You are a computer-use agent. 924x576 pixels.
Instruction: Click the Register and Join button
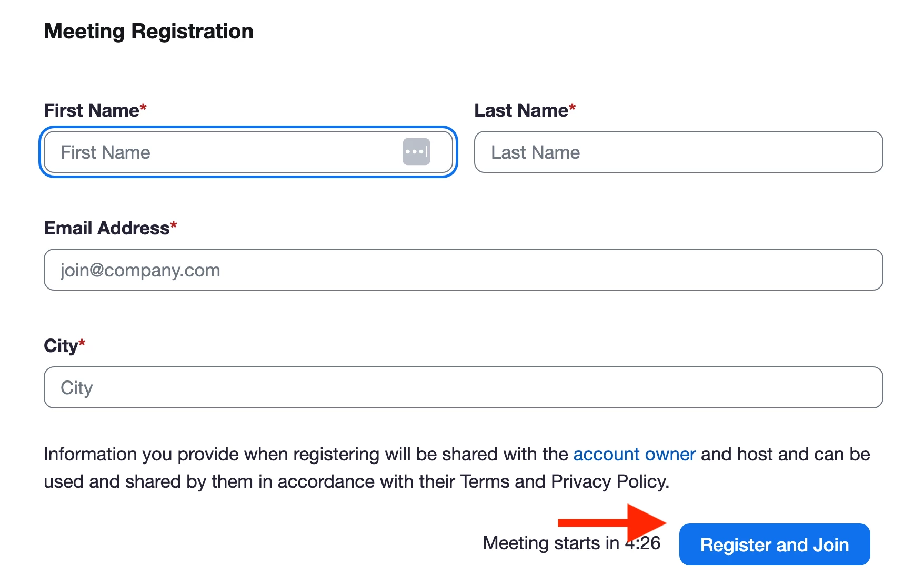tap(774, 544)
